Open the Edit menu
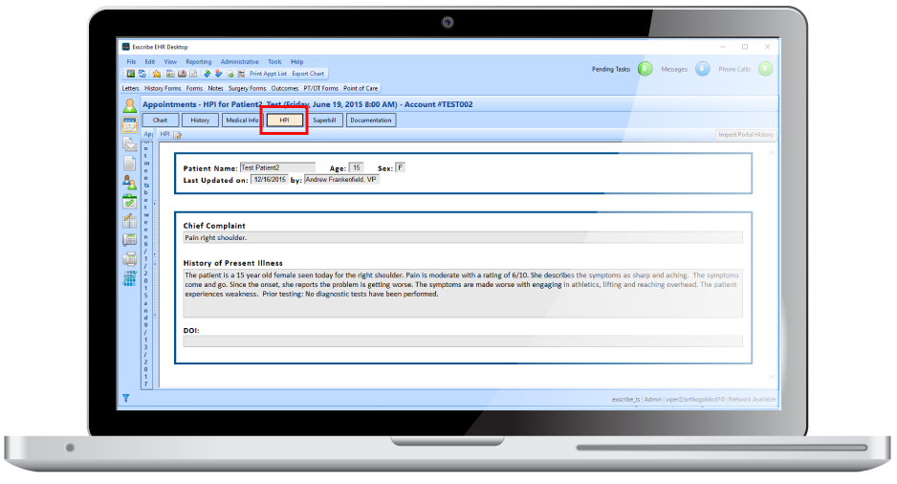Image resolution: width=897 pixels, height=484 pixels. coord(150,62)
